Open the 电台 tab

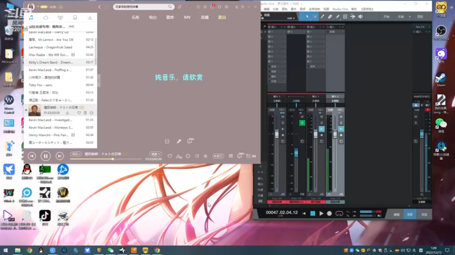(x=152, y=18)
